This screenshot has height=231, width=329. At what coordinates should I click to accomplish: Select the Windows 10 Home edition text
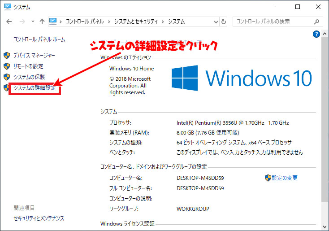[x=132, y=69]
